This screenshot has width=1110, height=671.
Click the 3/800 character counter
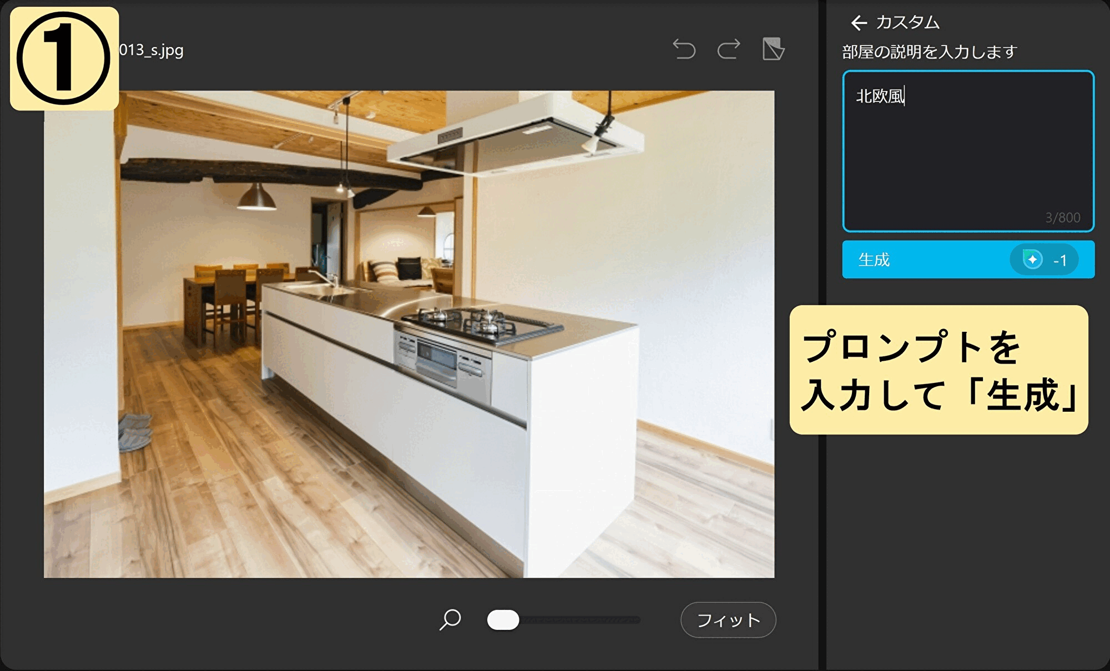1062,218
